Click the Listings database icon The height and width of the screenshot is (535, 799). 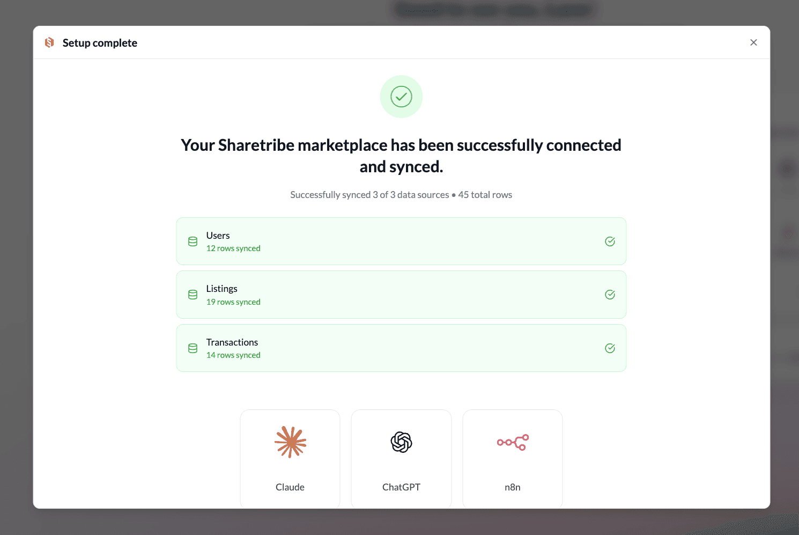pos(193,295)
